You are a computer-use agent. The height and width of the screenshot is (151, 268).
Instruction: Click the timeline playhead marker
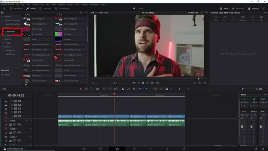pos(114,94)
